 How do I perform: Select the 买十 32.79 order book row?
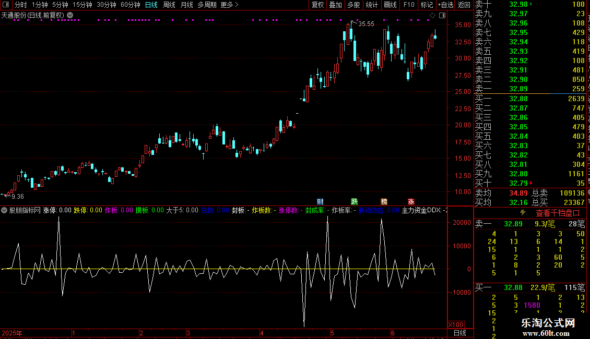pyautogui.click(x=530, y=183)
